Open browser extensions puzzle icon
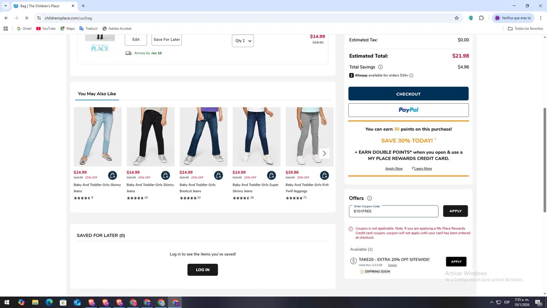This screenshot has width=547, height=308. pyautogui.click(x=481, y=18)
